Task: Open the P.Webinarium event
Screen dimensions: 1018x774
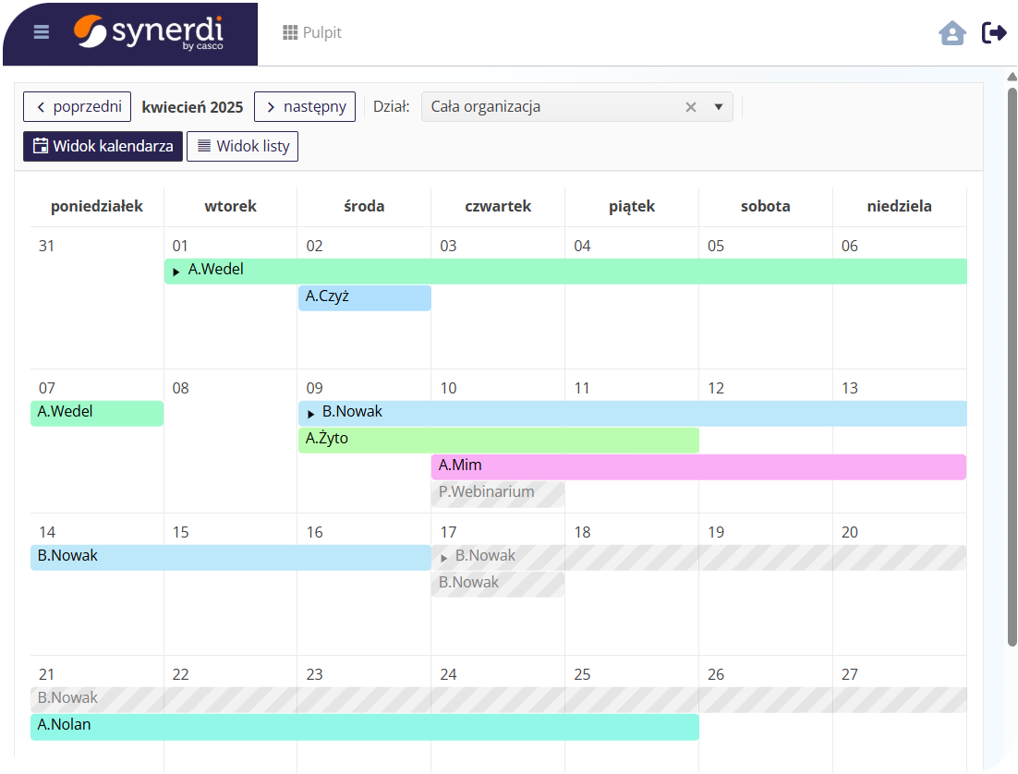Action: (x=498, y=494)
